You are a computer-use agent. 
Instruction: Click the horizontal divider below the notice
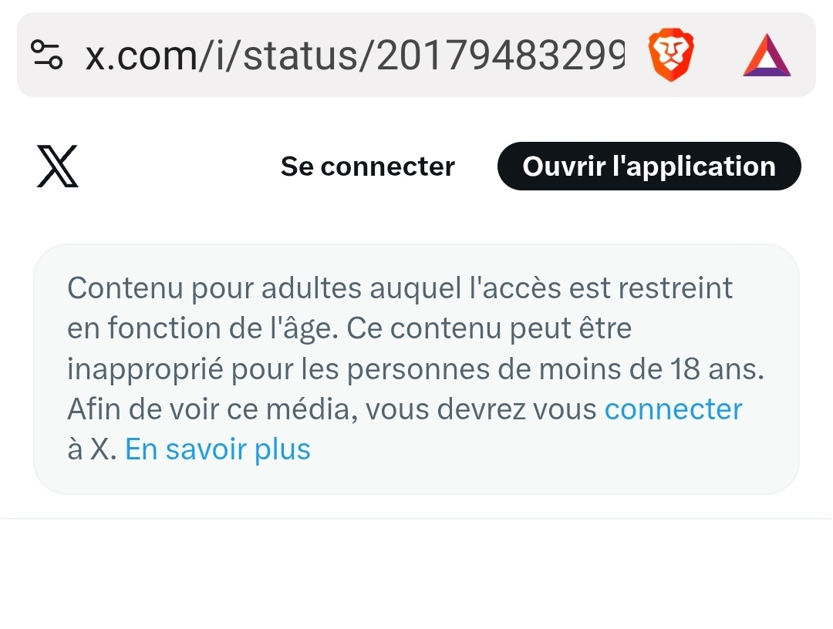416,519
